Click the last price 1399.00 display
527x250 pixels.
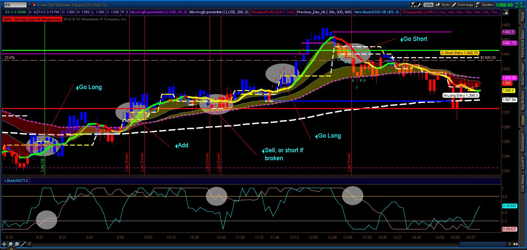click(x=504, y=5)
